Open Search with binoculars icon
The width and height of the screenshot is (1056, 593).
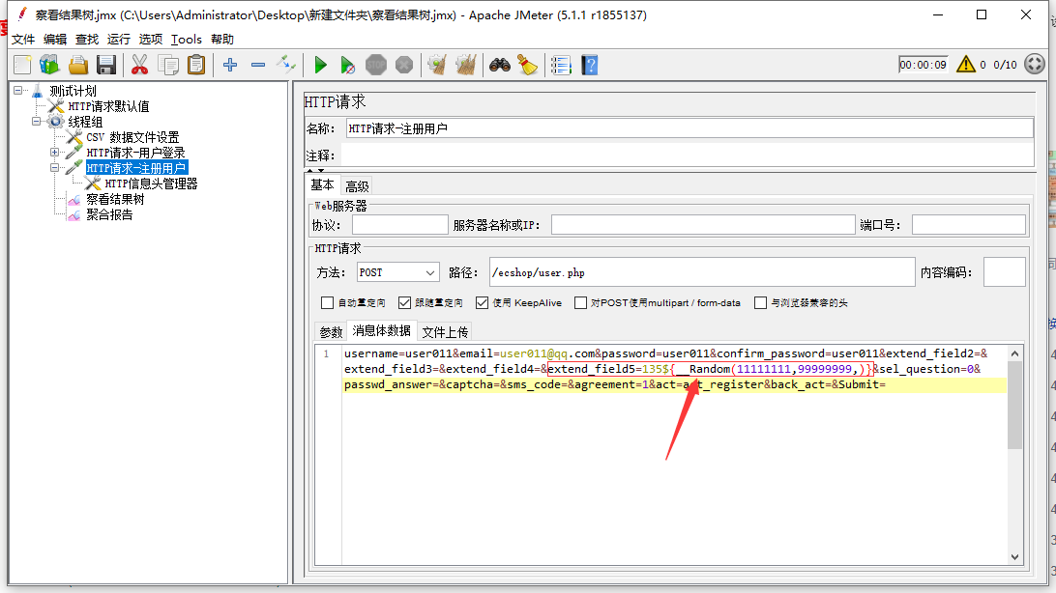click(500, 66)
